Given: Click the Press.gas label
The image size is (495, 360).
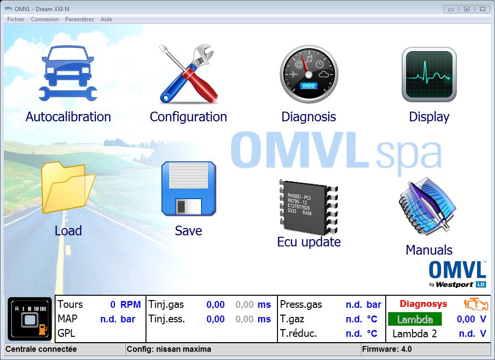Looking at the screenshot, I should click(x=301, y=304).
